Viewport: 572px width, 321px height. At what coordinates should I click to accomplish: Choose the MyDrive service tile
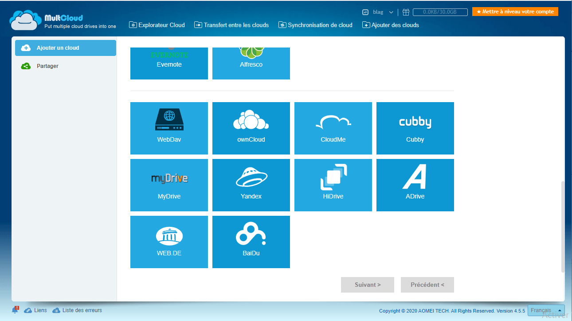[x=169, y=185]
